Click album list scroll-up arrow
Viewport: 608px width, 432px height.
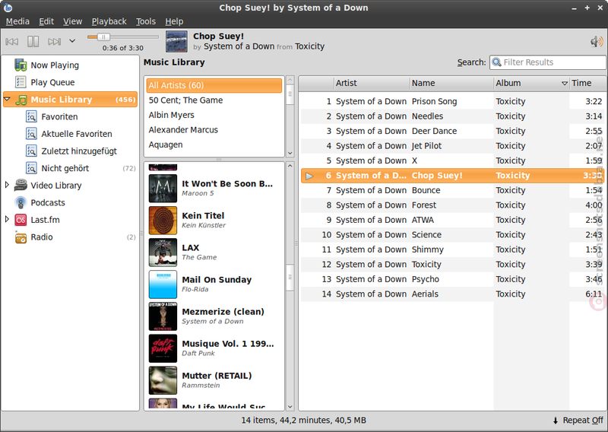pyautogui.click(x=290, y=166)
